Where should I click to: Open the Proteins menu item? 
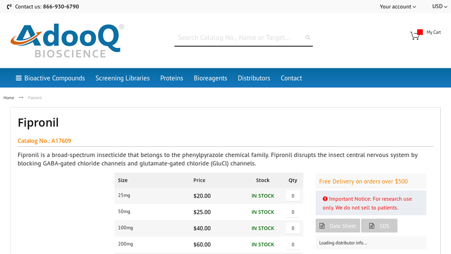pos(171,78)
